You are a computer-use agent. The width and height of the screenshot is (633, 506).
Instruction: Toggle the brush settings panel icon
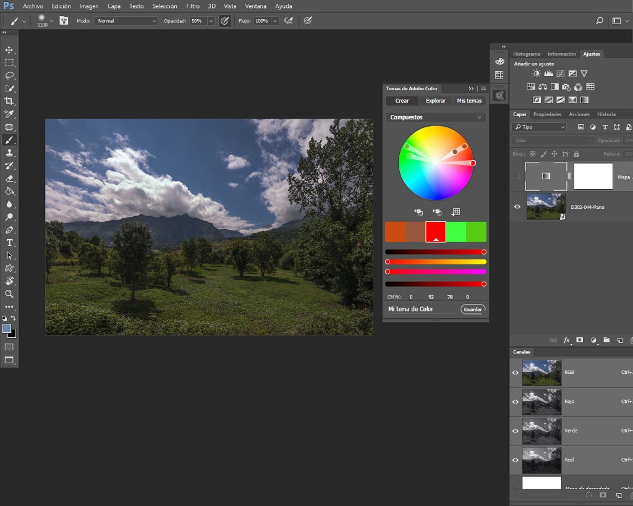pos(64,20)
